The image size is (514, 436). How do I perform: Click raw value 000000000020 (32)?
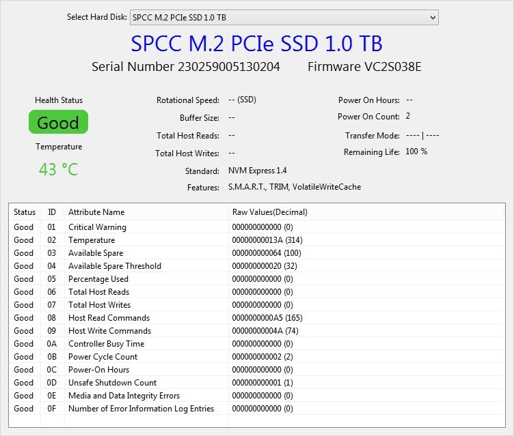click(x=265, y=266)
